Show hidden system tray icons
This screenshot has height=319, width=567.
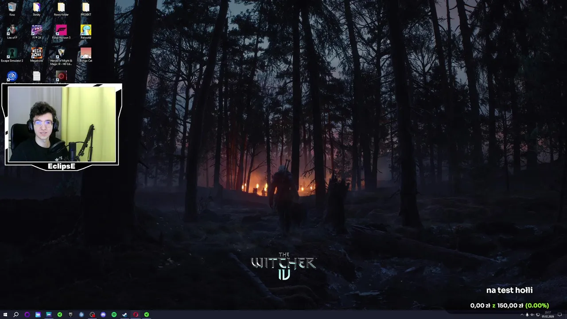tap(522, 315)
